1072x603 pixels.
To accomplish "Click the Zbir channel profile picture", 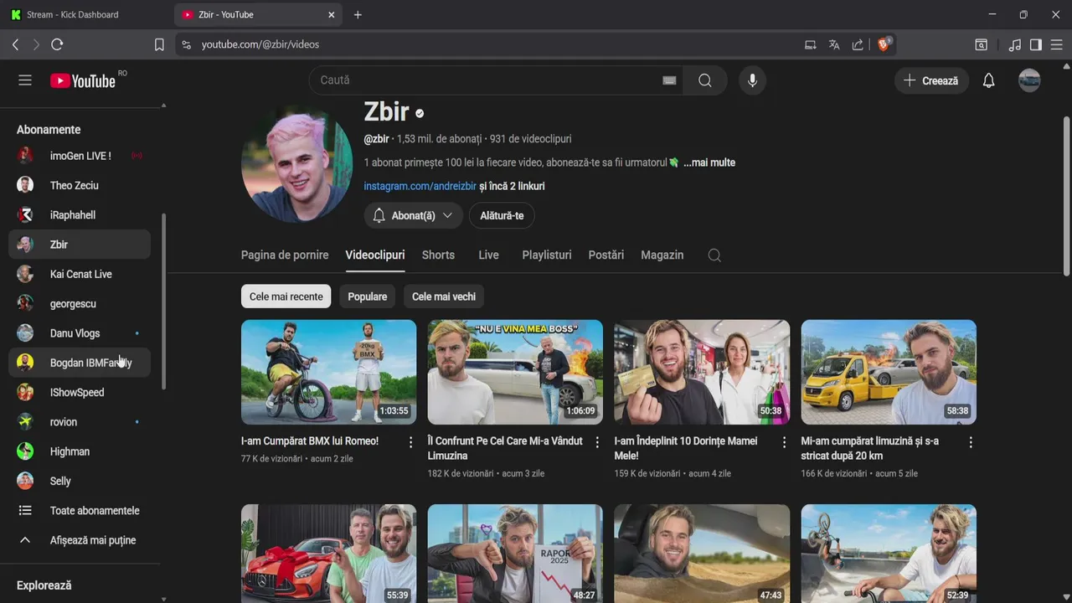I will pos(297,164).
